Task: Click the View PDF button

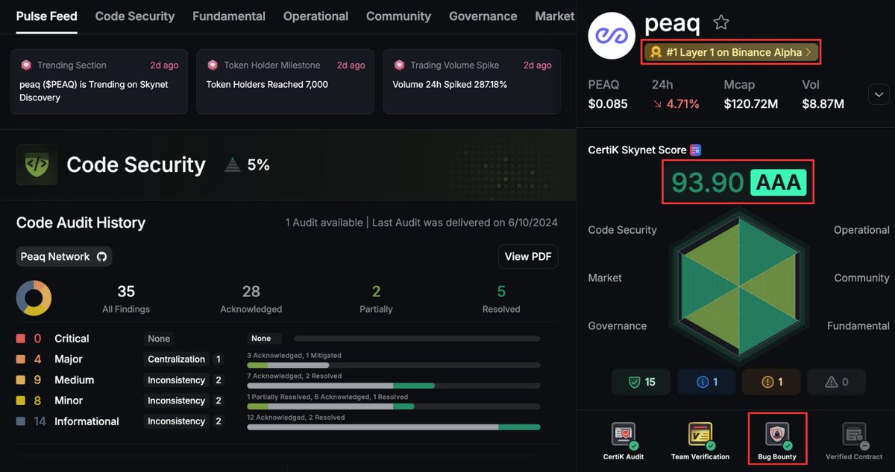Action: (x=528, y=256)
